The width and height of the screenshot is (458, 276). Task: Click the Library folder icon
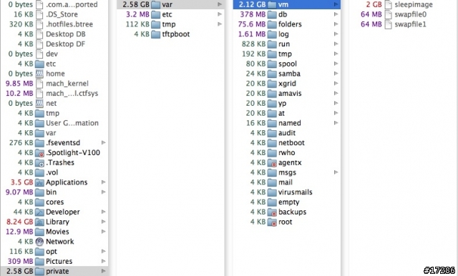tap(39, 222)
